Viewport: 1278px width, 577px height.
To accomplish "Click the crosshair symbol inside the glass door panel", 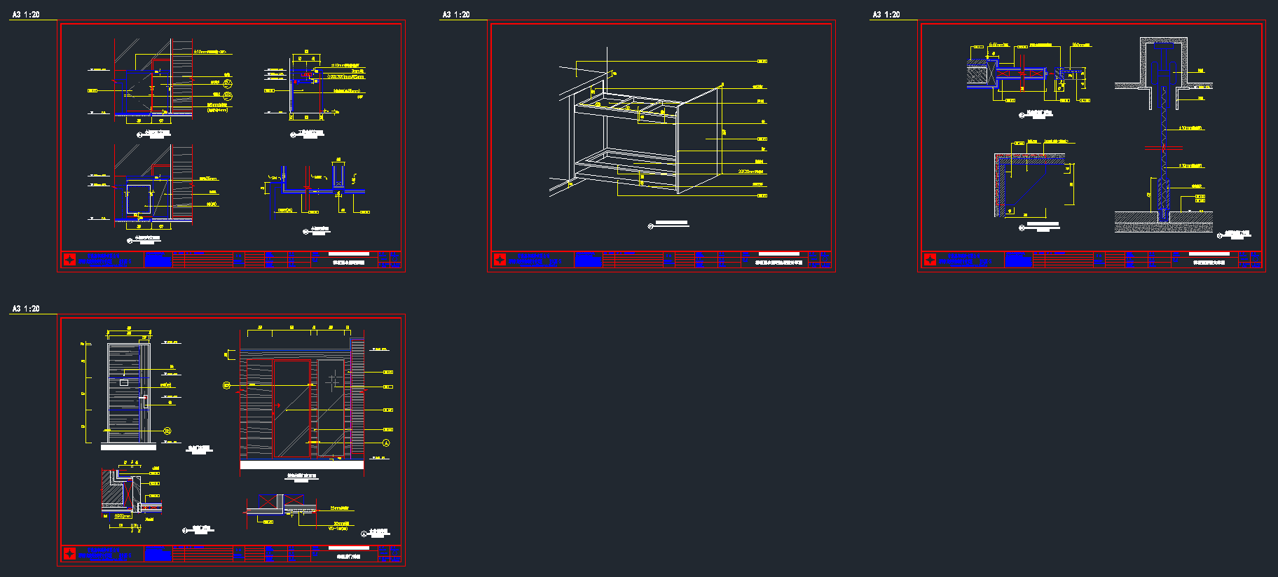I will coord(333,380).
